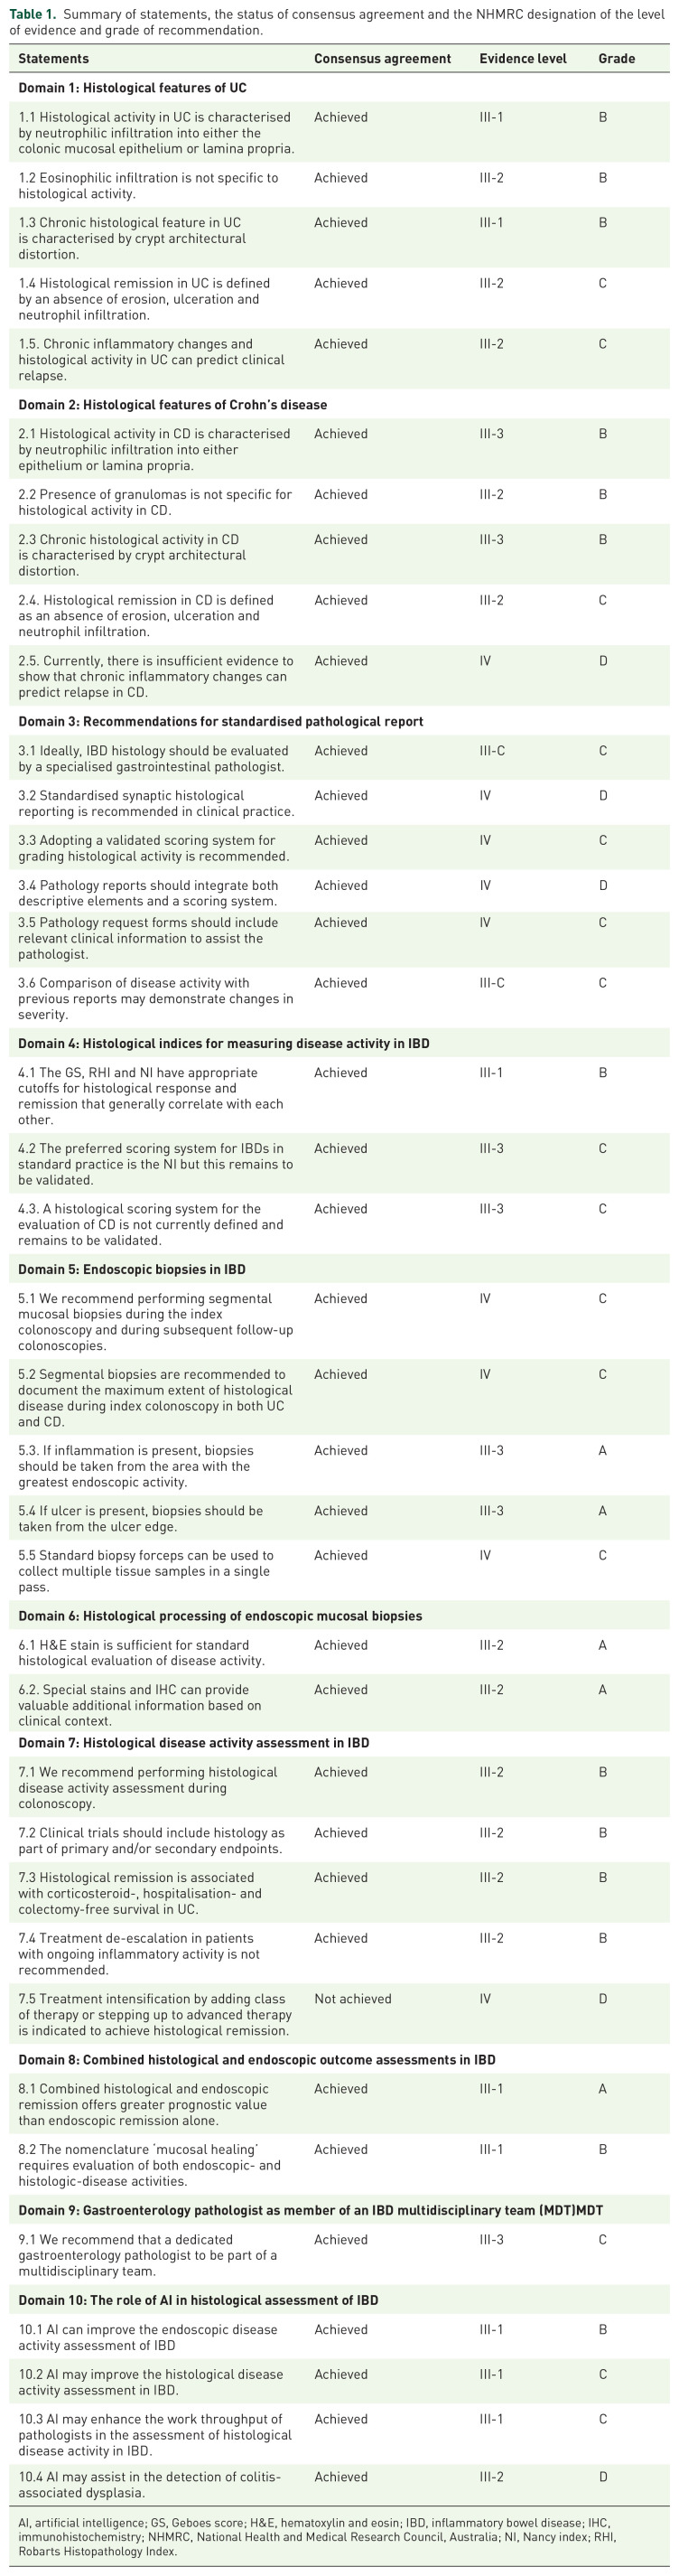Select statement 6.1 about H&E stain
679x2576 pixels.
[141, 1652]
